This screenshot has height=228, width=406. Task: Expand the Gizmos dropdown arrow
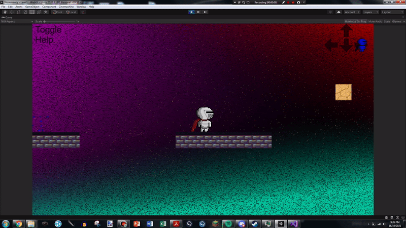tap(403, 21)
